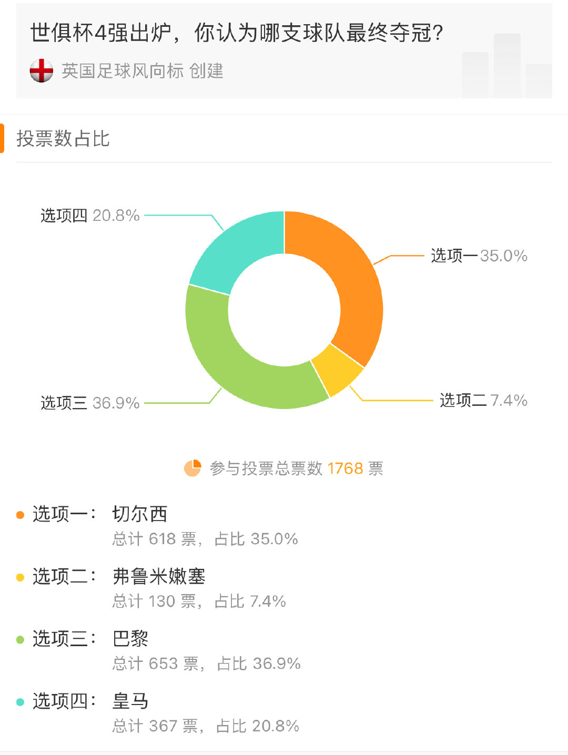Screen dimensions: 568x755
Task: Click the orange accent bar beside 投票数占比
Action: coord(2,138)
